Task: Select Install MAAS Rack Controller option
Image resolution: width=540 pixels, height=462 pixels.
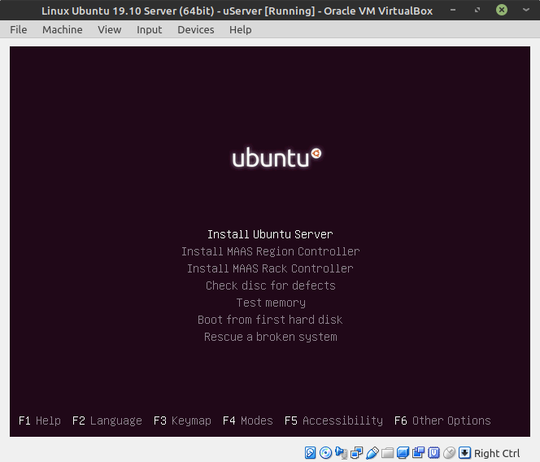Action: click(270, 268)
